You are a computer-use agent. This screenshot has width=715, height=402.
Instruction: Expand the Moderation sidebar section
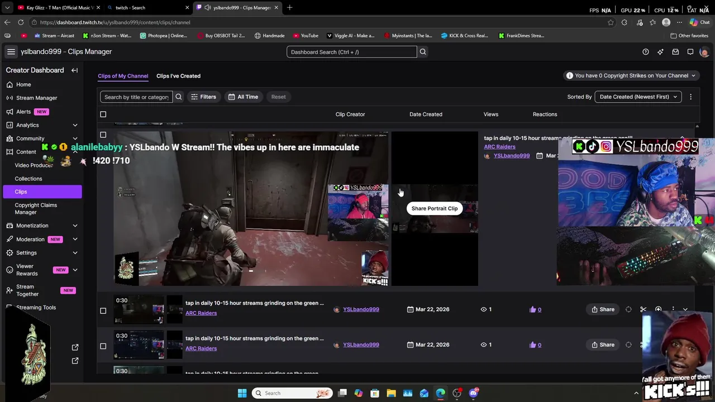[x=75, y=239]
